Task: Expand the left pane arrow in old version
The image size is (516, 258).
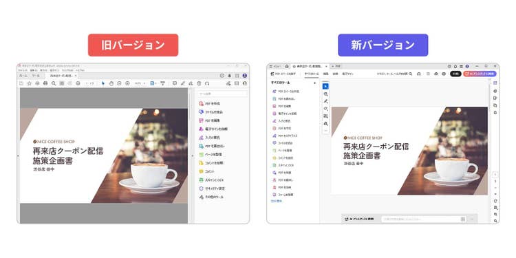Action: 18,155
